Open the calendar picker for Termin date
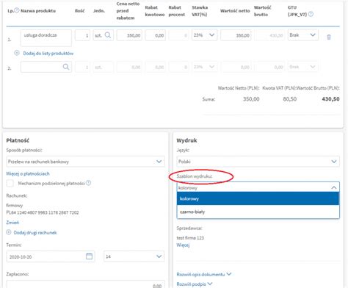The image size is (348, 288). 89,256
